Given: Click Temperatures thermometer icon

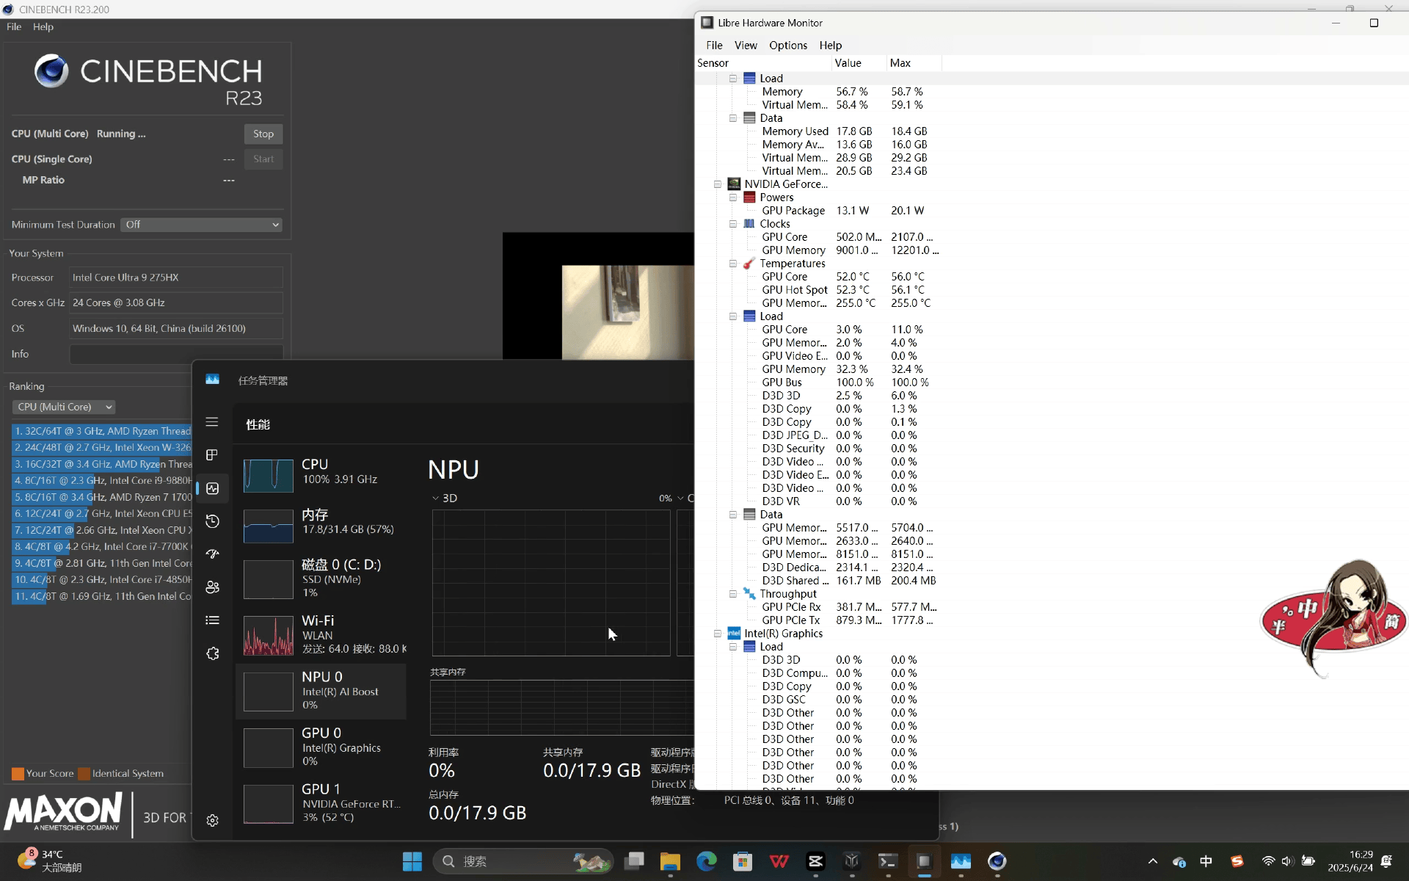Looking at the screenshot, I should pyautogui.click(x=749, y=264).
